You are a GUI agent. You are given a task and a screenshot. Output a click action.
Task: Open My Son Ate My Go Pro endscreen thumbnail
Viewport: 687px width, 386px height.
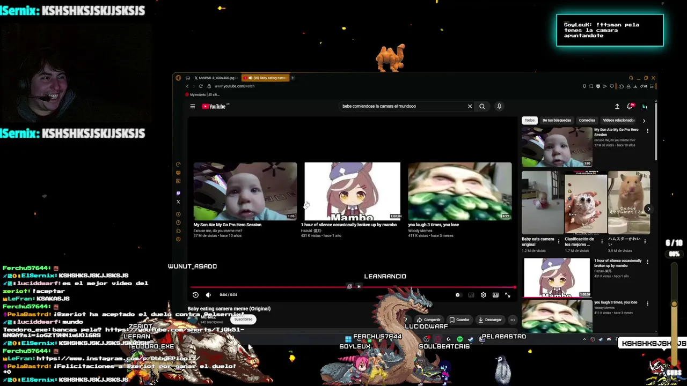point(245,191)
